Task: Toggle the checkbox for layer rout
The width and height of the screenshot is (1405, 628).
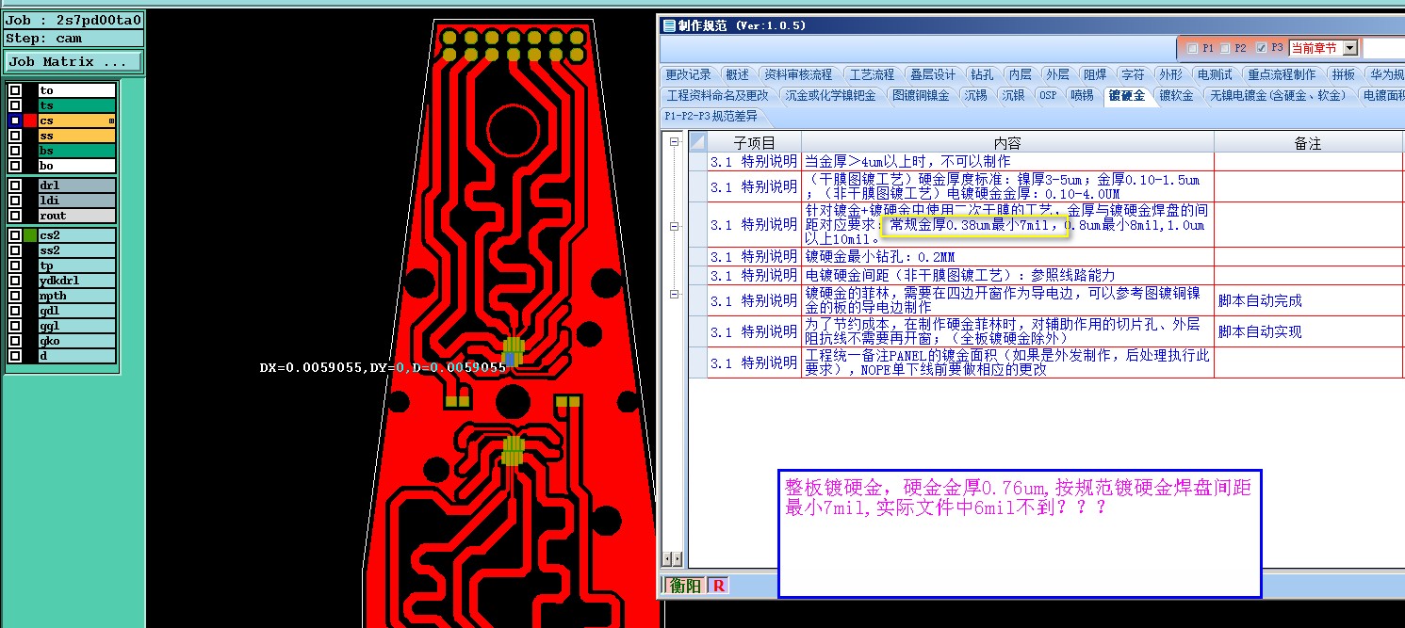Action: click(x=15, y=216)
